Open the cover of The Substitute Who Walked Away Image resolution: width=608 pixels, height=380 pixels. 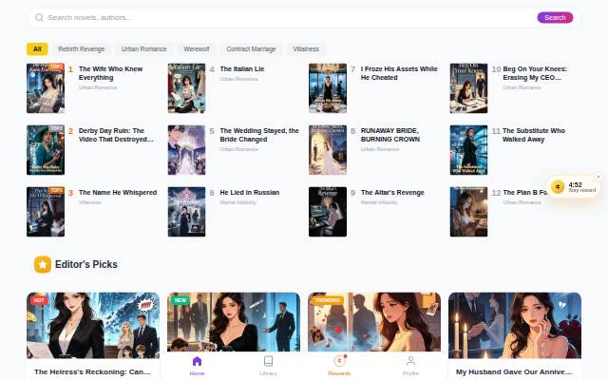(x=468, y=150)
